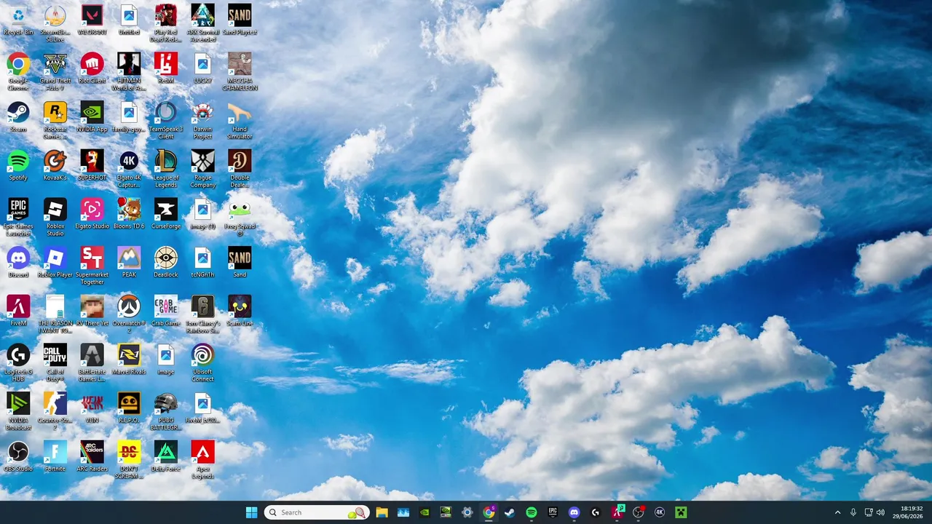Select the Elgato Studio desktop icon
This screenshot has height=524, width=932.
[x=92, y=215]
